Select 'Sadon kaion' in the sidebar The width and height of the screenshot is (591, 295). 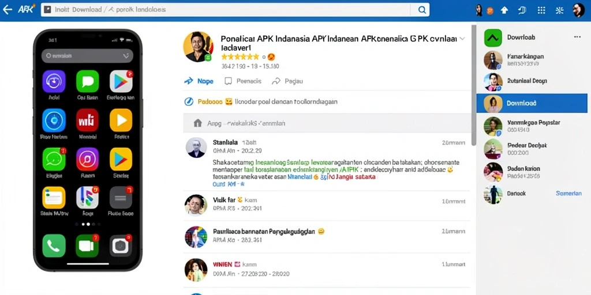[532, 172]
